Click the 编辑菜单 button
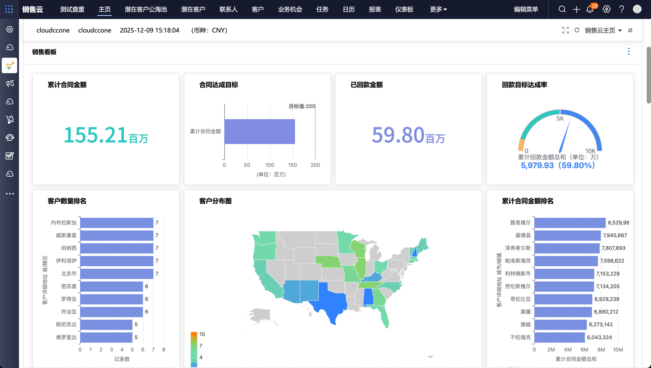Image resolution: width=651 pixels, height=368 pixels. tap(526, 9)
